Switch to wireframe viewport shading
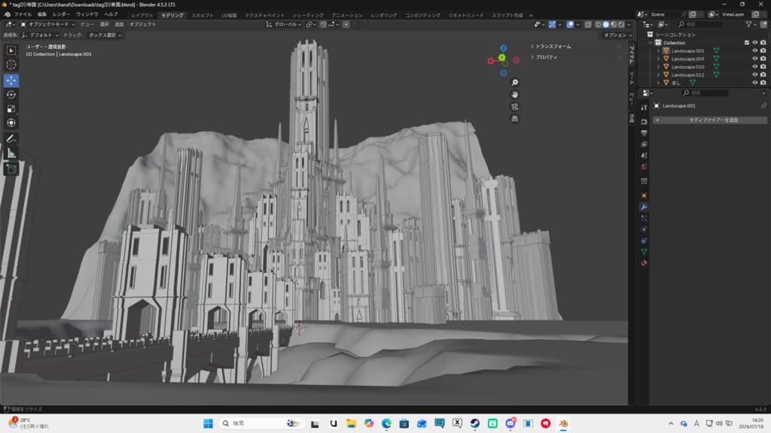The image size is (771, 433). (x=598, y=24)
